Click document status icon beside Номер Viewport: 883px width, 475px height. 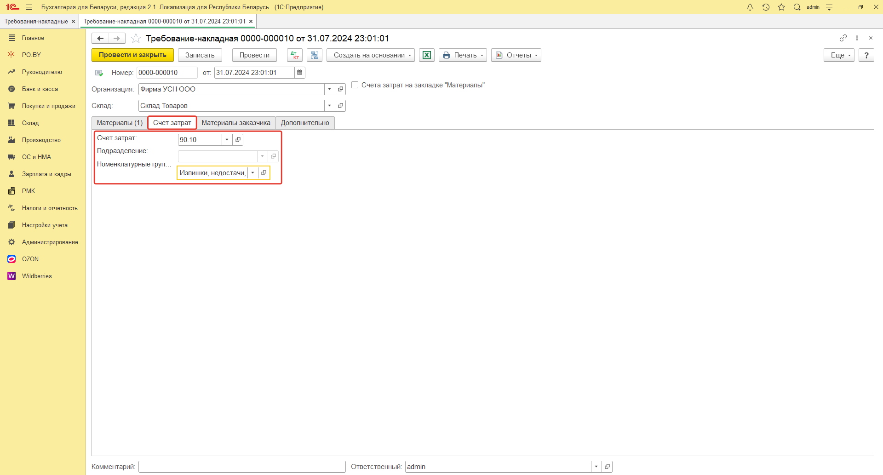tap(99, 73)
